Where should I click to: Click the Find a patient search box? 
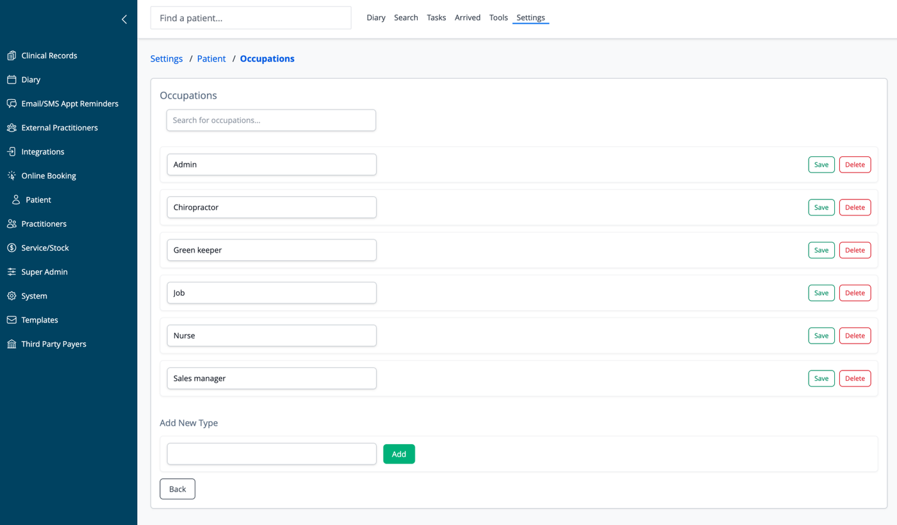point(251,18)
